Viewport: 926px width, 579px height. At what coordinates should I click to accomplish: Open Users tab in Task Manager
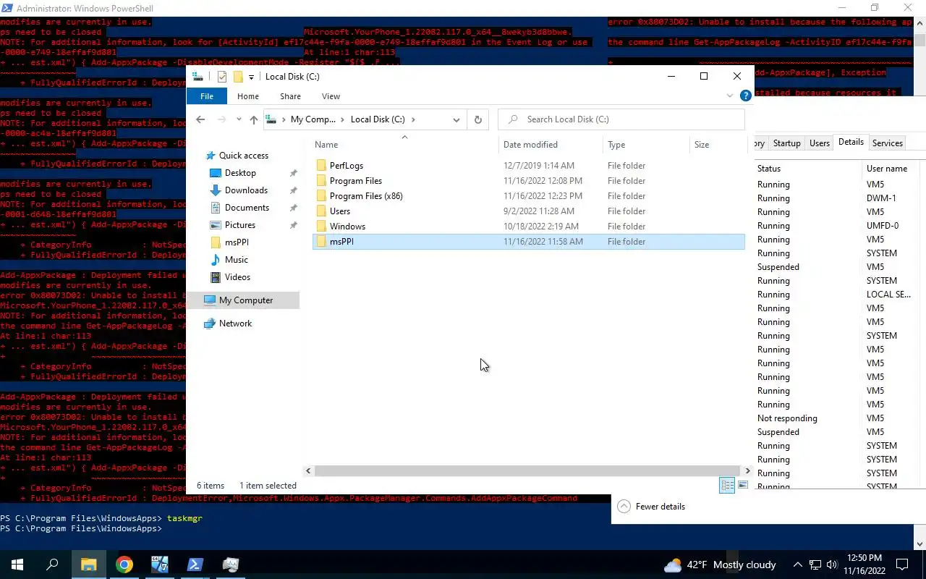(x=819, y=143)
